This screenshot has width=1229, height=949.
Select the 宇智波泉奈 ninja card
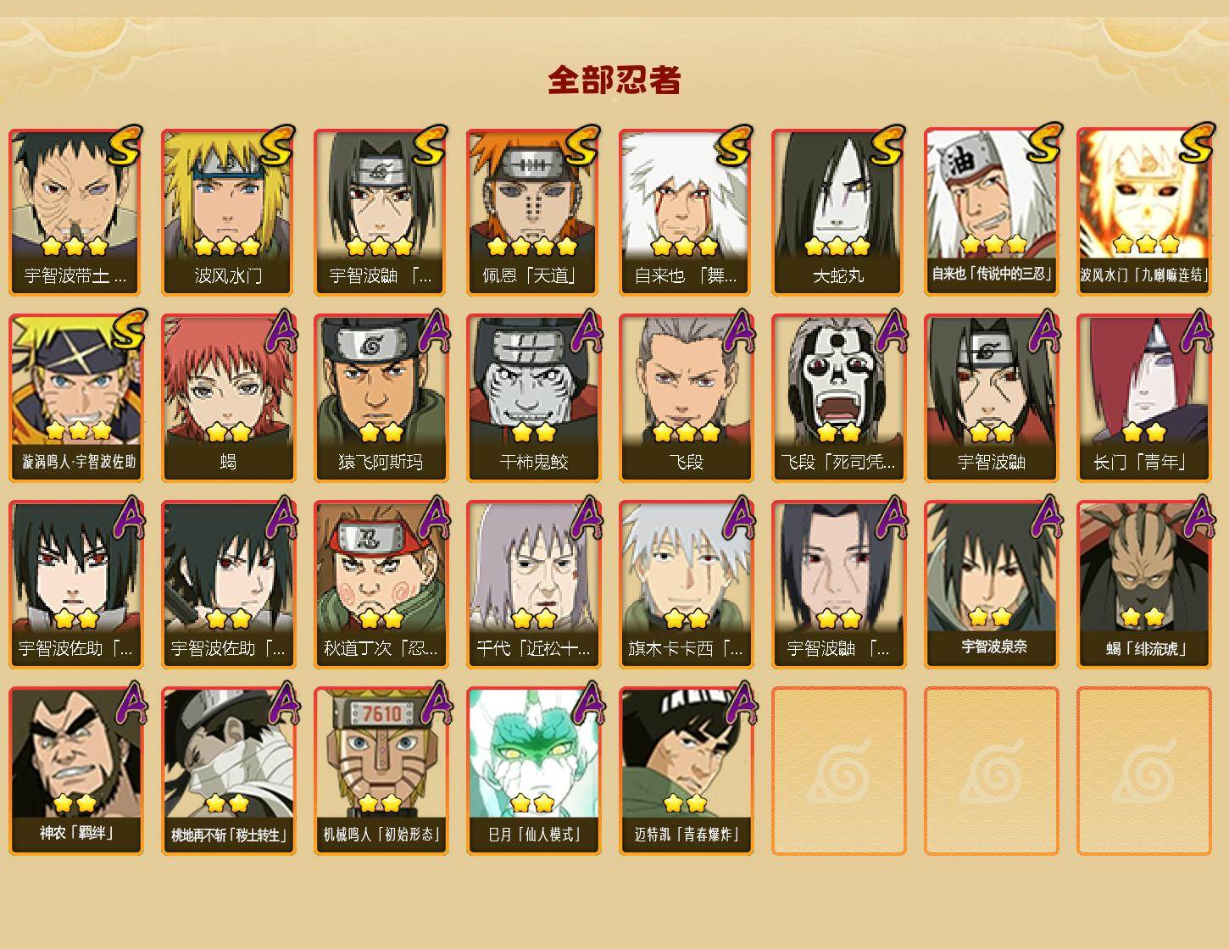coord(992,585)
